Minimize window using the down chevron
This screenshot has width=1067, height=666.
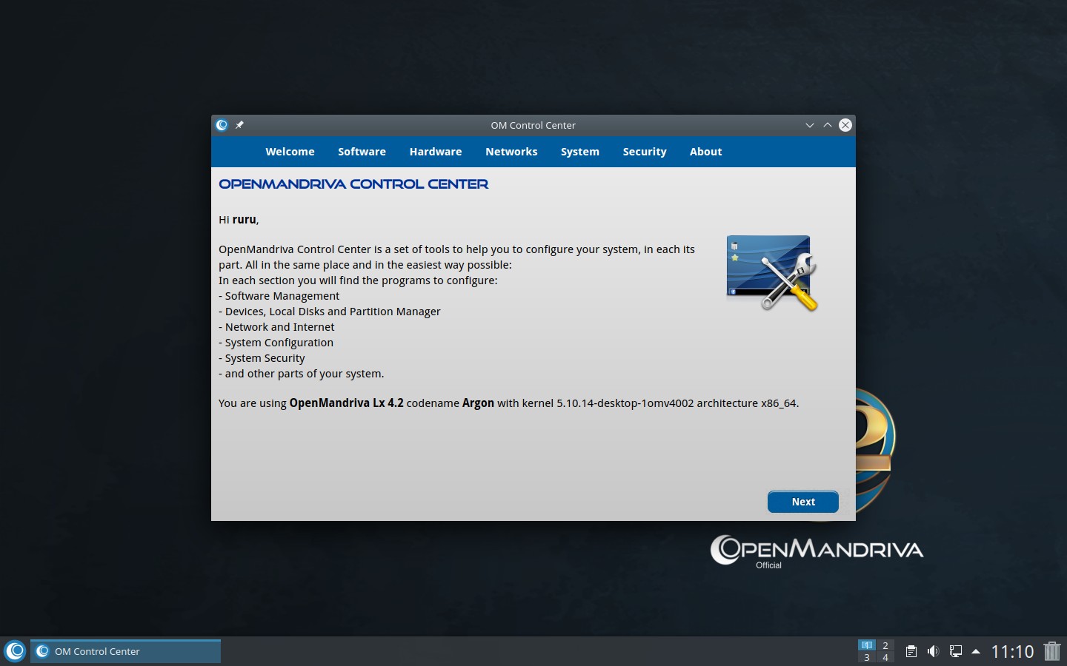(810, 125)
